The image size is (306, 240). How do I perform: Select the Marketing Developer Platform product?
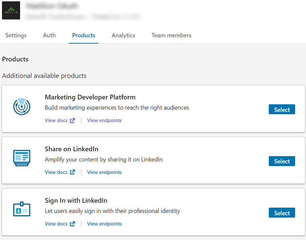click(282, 109)
